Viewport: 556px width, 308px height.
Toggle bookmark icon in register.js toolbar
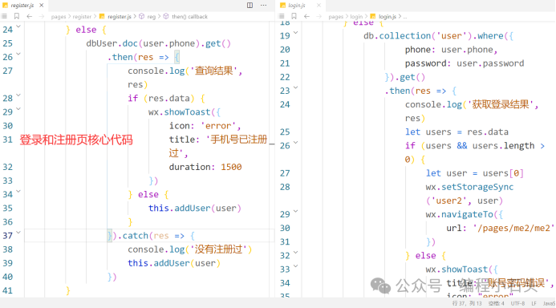pyautogui.click(x=17, y=16)
